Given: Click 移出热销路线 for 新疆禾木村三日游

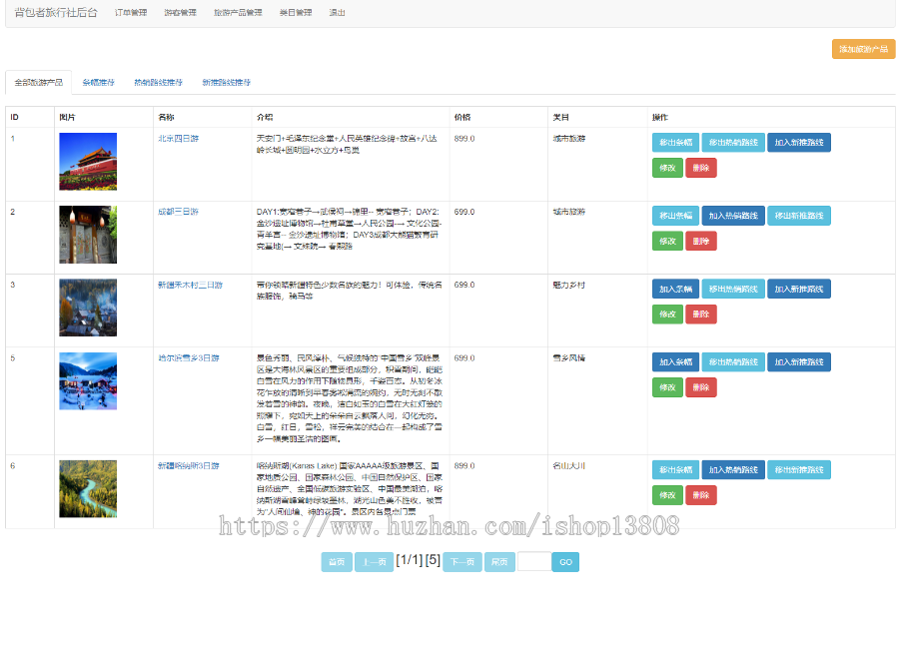Looking at the screenshot, I should [733, 289].
